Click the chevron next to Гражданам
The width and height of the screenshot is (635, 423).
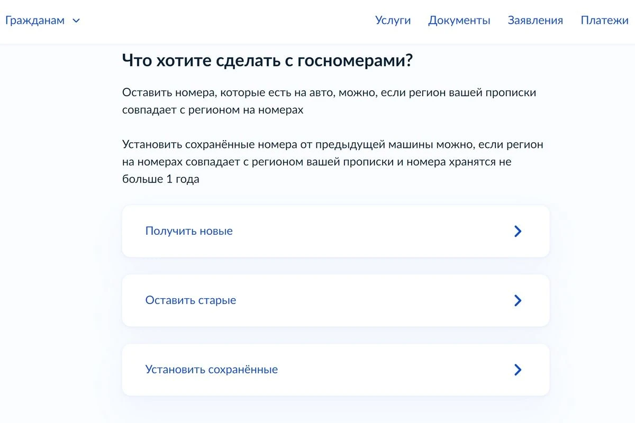(76, 21)
